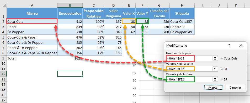This screenshot has width=250, height=103.
Task: Select Coca-Cola & Pepsi & Dr Pepper cell
Action: [x=32, y=53]
